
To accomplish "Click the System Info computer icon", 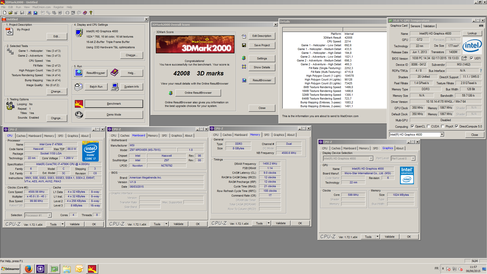I will [x=115, y=87].
